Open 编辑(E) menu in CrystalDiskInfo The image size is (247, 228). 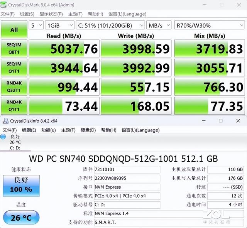pos(29,130)
